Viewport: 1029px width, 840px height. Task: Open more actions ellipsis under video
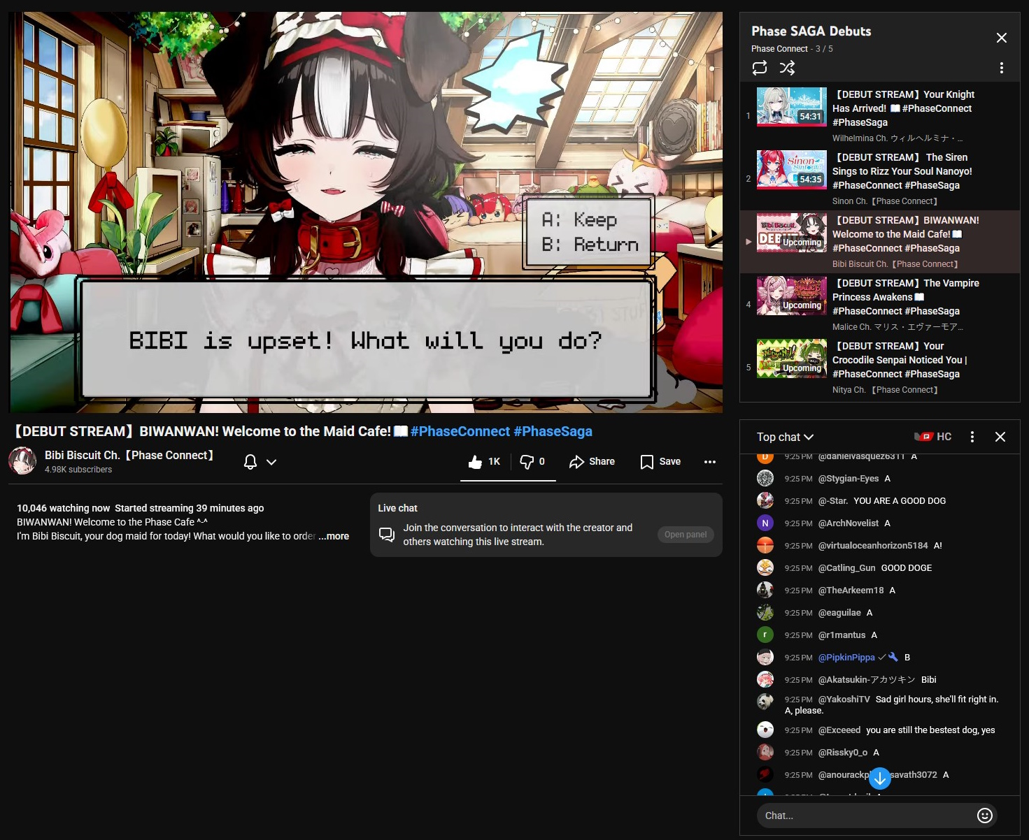[x=710, y=461]
